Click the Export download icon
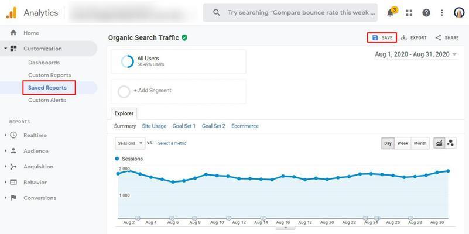 pos(404,37)
